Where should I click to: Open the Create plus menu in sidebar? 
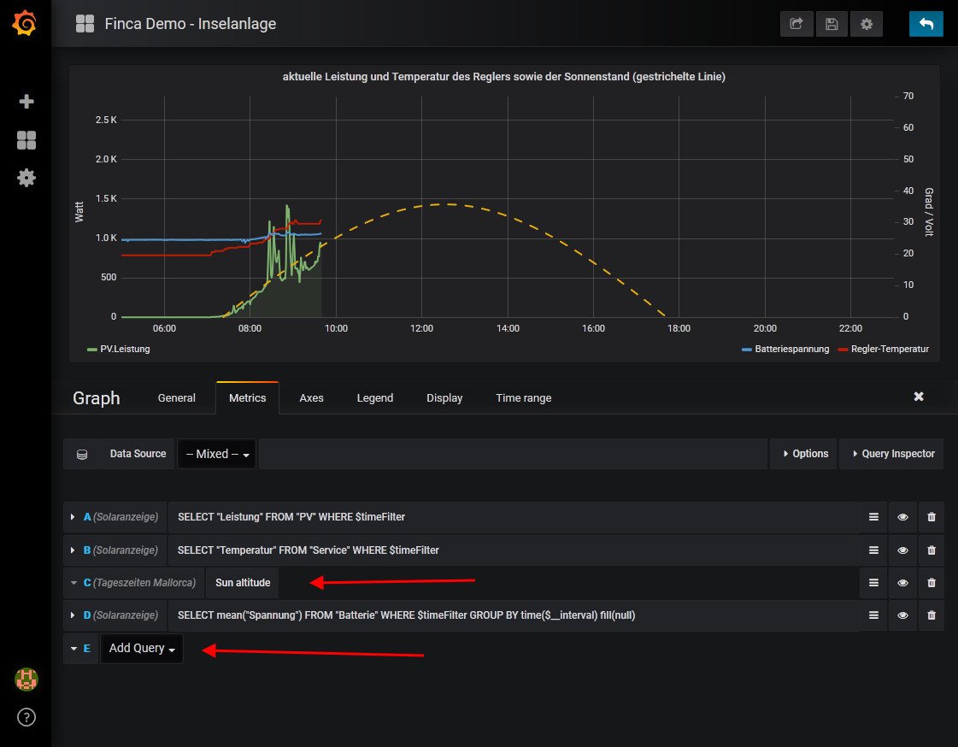coord(26,102)
